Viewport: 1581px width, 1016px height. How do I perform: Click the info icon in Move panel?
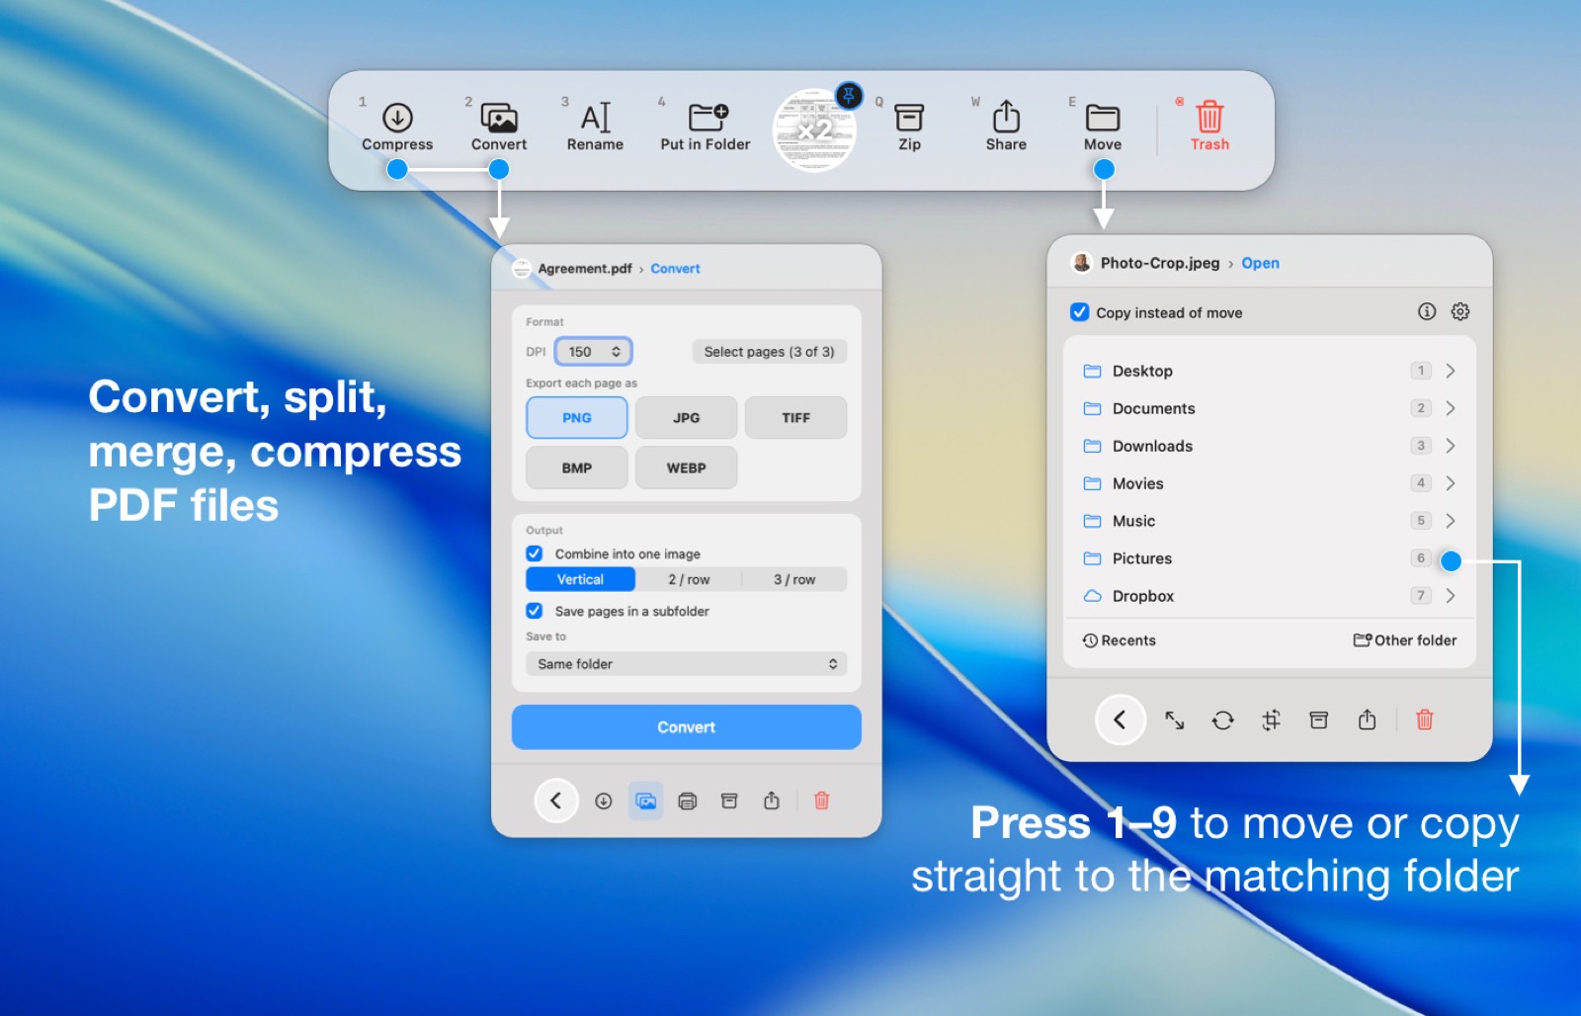tap(1427, 311)
